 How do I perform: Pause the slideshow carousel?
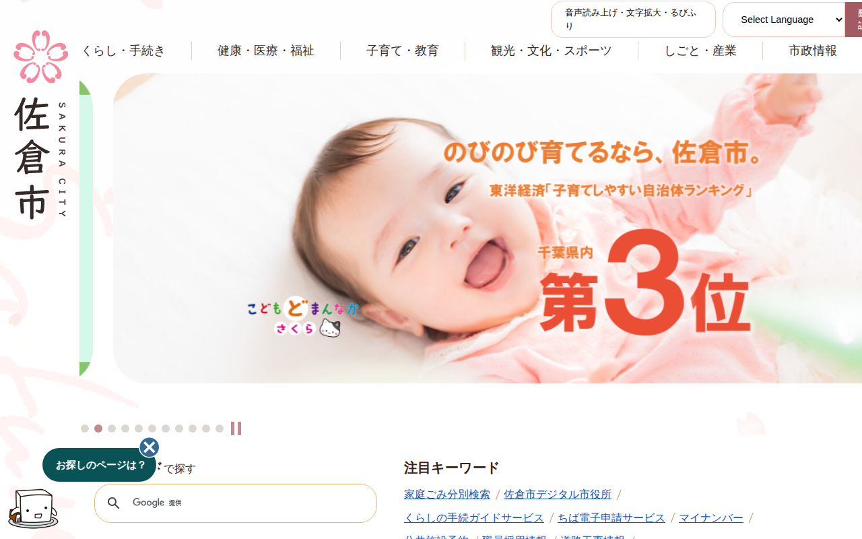(x=236, y=429)
